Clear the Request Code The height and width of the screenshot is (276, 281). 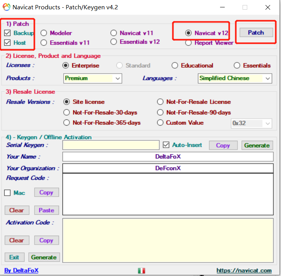click(x=17, y=210)
